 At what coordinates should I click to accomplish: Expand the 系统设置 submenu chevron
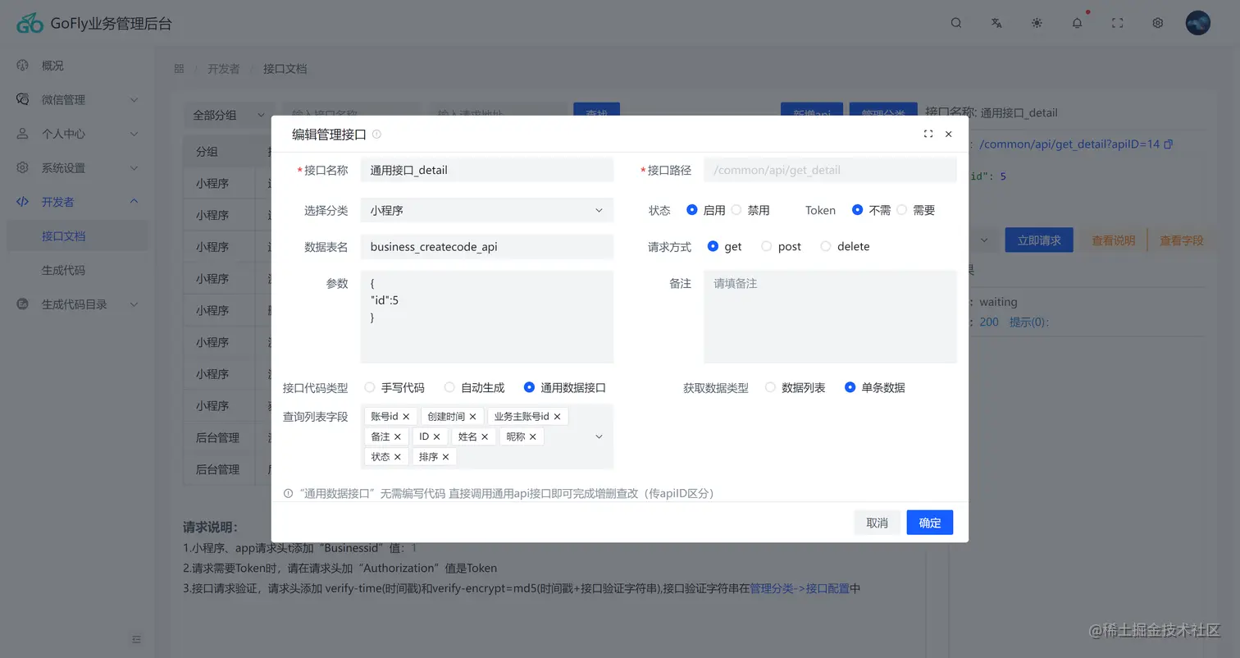click(134, 167)
